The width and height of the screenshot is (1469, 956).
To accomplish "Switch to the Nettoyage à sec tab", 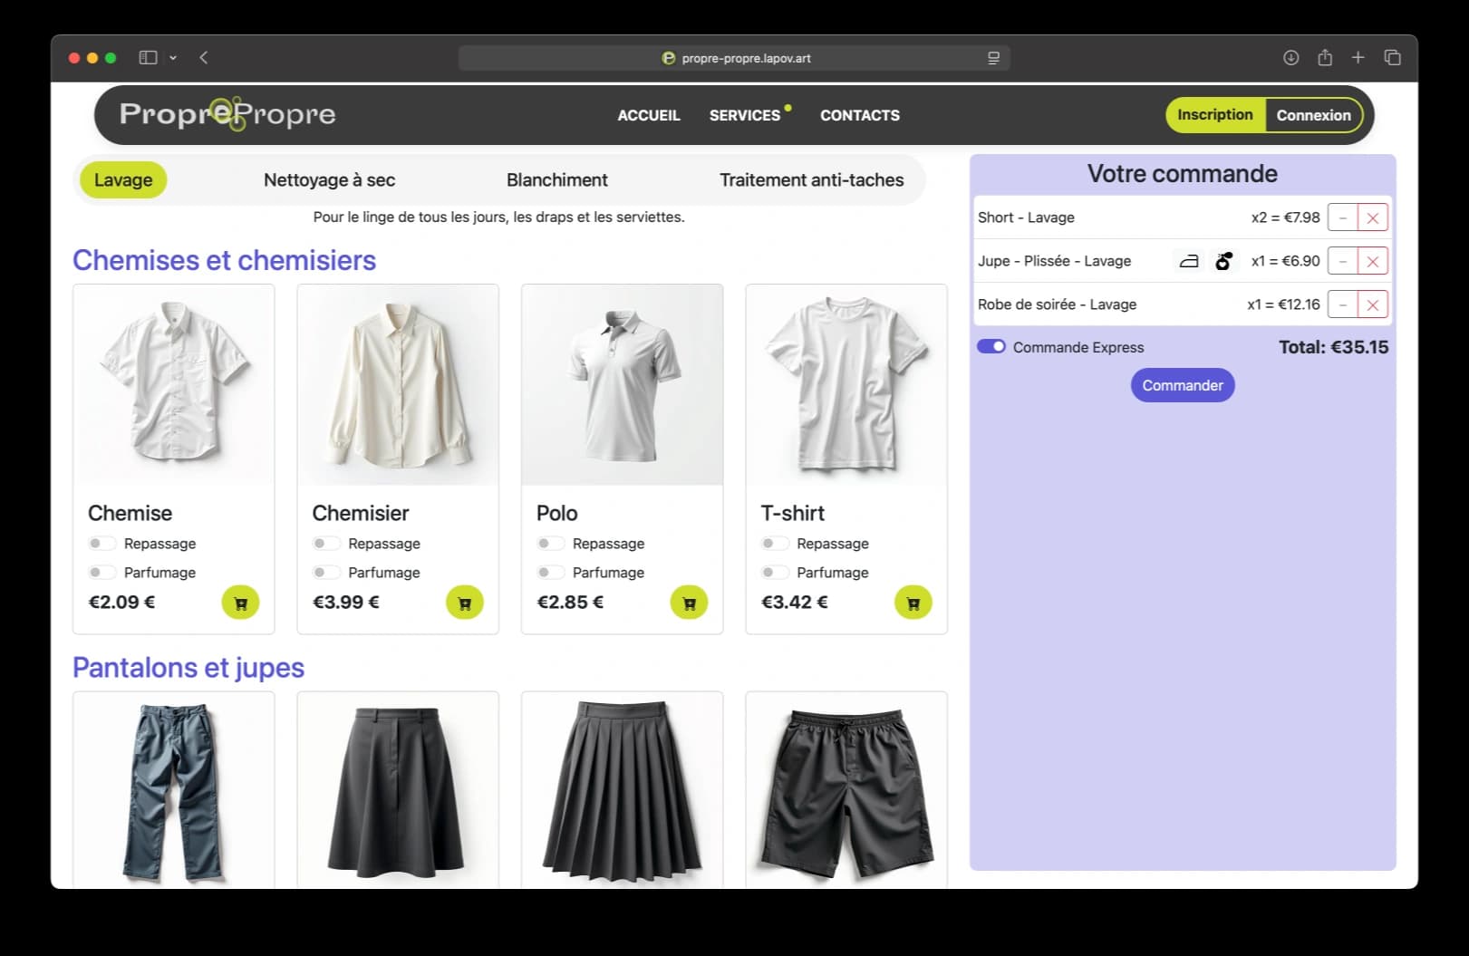I will point(329,179).
